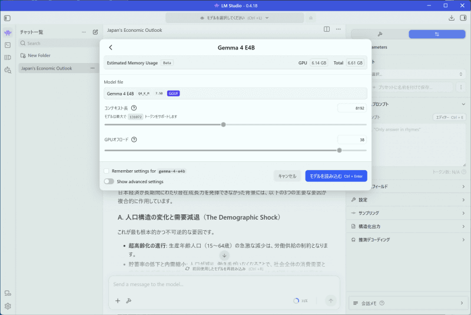The image size is (471, 315).
Task: Go back using the dialog back arrow
Action: coord(111,48)
